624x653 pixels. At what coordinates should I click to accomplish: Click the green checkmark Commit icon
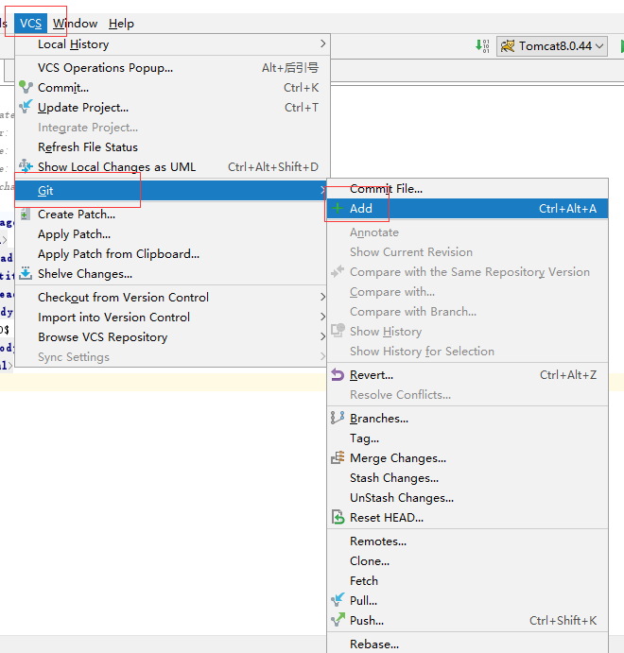(x=26, y=88)
